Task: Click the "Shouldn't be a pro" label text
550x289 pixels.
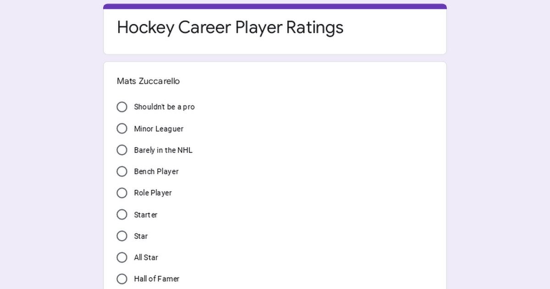Action: tap(164, 107)
